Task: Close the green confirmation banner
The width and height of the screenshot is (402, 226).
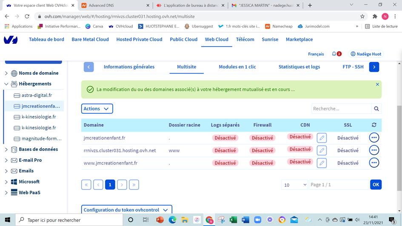Action: (x=377, y=85)
